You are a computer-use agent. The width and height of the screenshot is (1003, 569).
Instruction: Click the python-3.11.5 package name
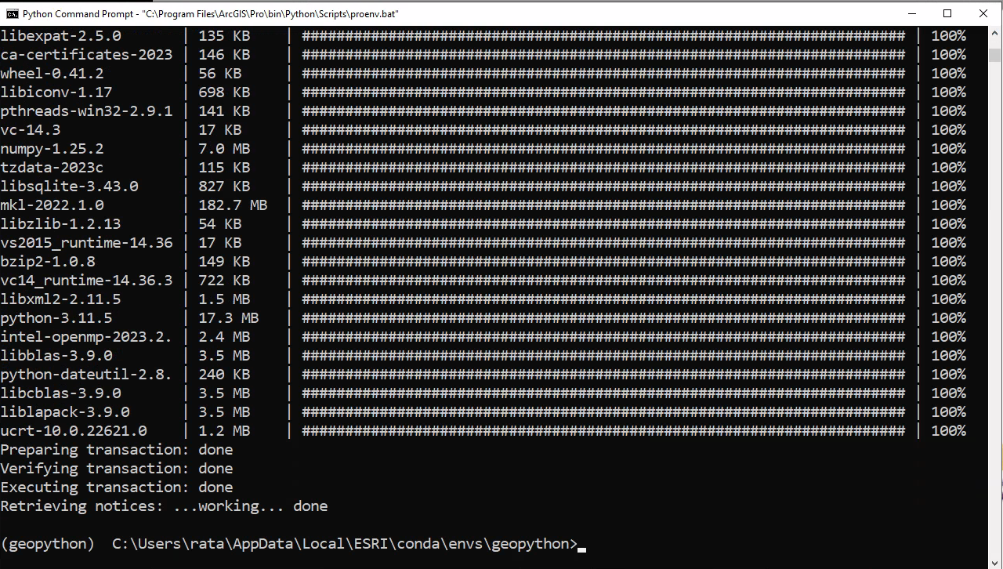click(x=56, y=318)
